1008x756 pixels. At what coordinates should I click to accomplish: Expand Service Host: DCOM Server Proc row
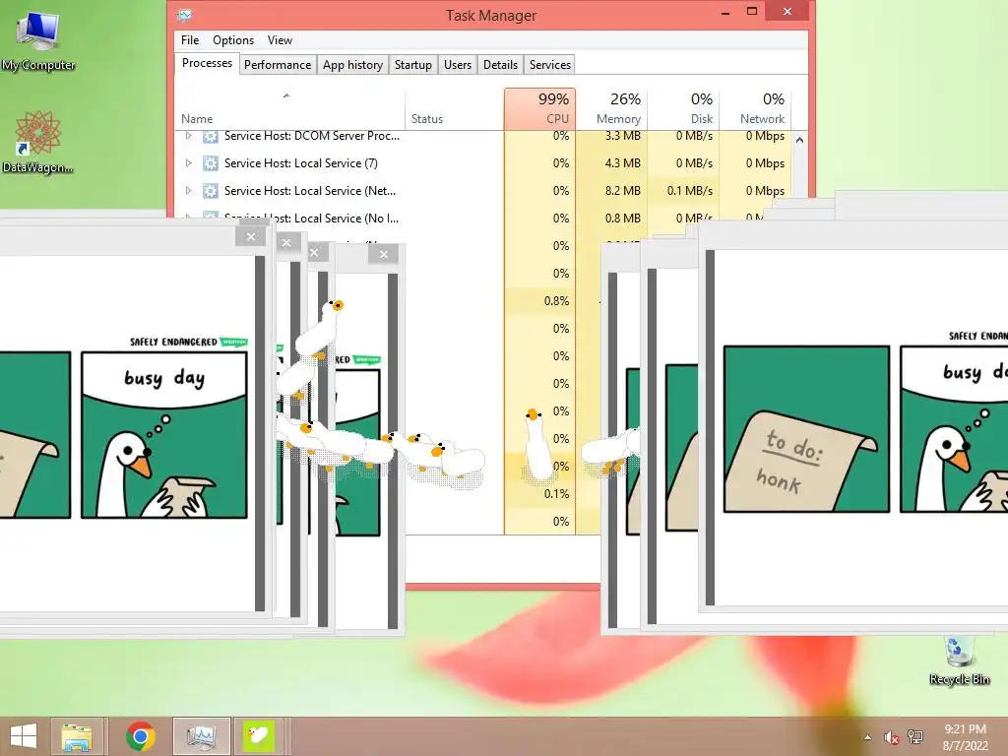pos(188,136)
